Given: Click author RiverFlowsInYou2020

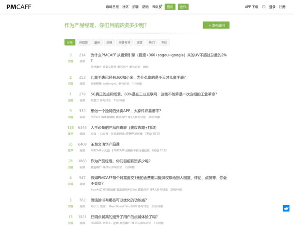Looking at the screenshot, I should pyautogui.click(x=123, y=206).
